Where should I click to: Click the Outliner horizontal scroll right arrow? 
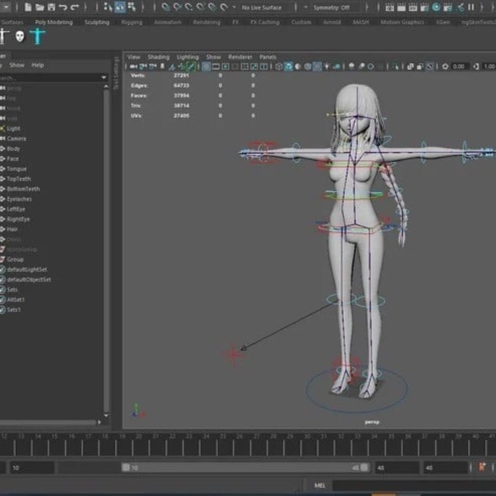coord(100,422)
